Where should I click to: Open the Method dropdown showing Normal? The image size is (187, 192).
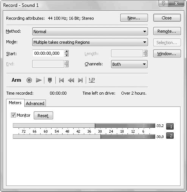click(x=90, y=32)
